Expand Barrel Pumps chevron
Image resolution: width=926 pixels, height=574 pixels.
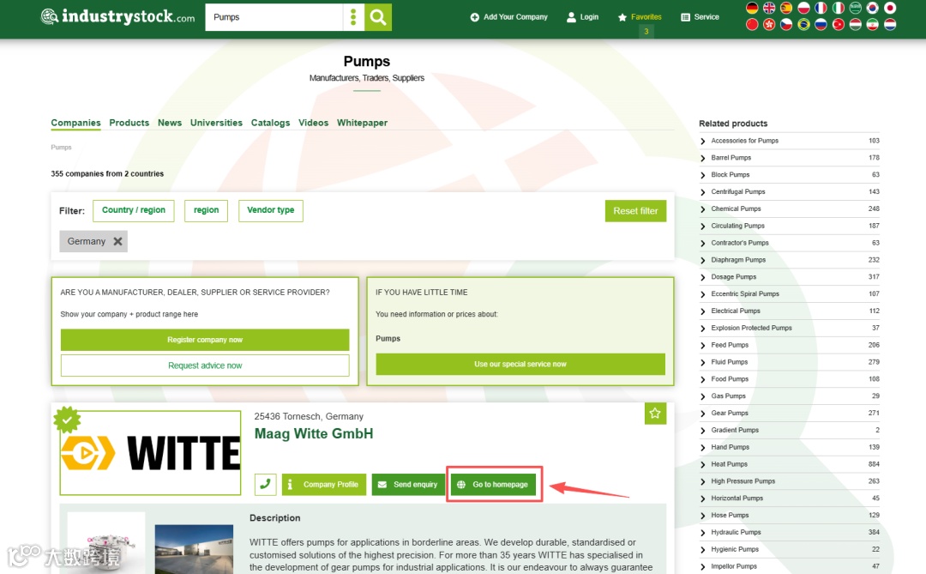(x=703, y=159)
